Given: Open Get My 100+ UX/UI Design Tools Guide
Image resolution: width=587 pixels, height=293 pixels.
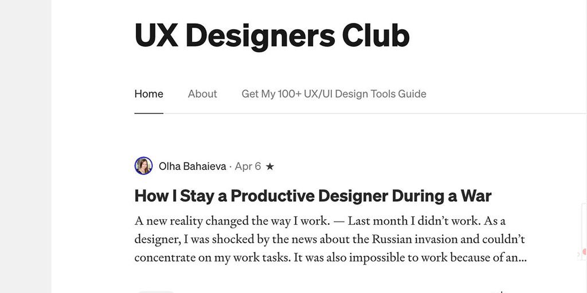Looking at the screenshot, I should point(334,94).
